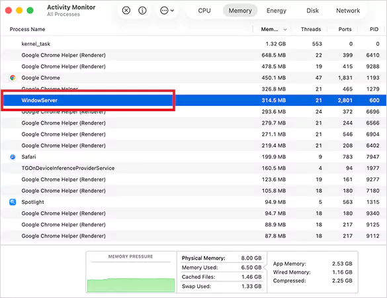Sort by Ports column header

345,29
